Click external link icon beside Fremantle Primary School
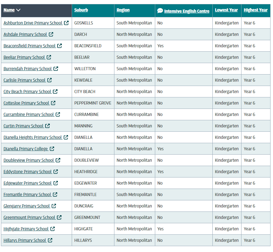 pos(55,194)
